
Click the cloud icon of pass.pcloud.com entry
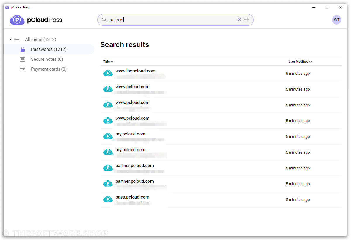[108, 199]
